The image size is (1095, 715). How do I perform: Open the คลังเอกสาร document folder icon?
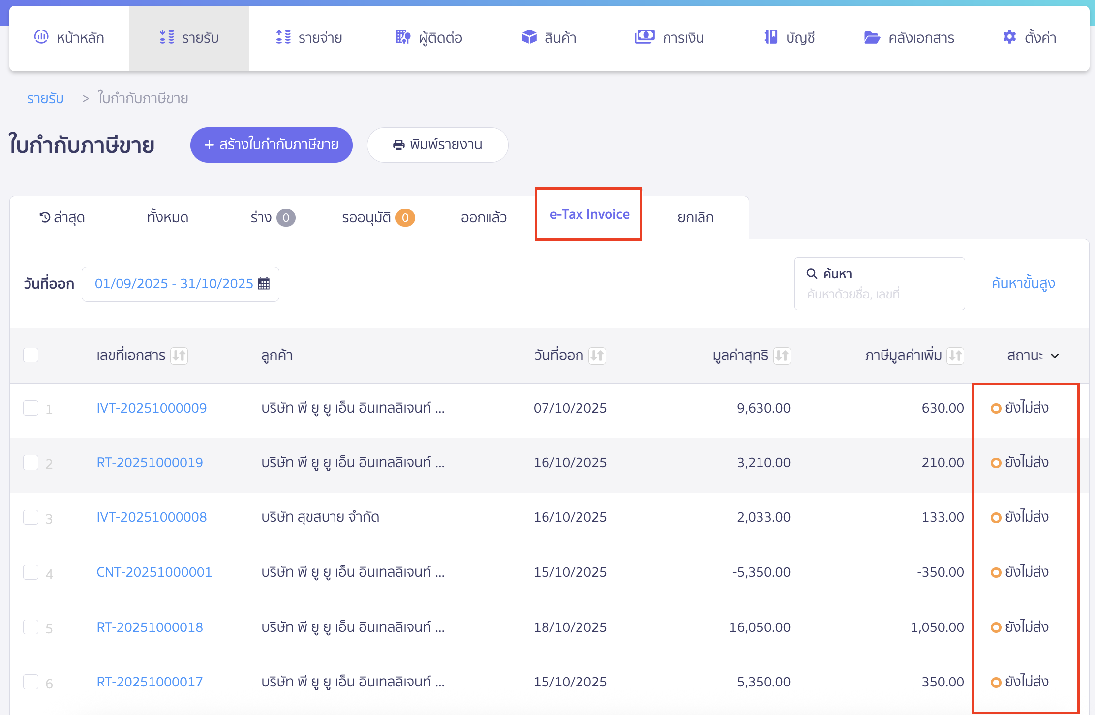(872, 37)
